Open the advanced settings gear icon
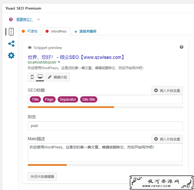The height and width of the screenshot is (190, 194). pos(11,55)
